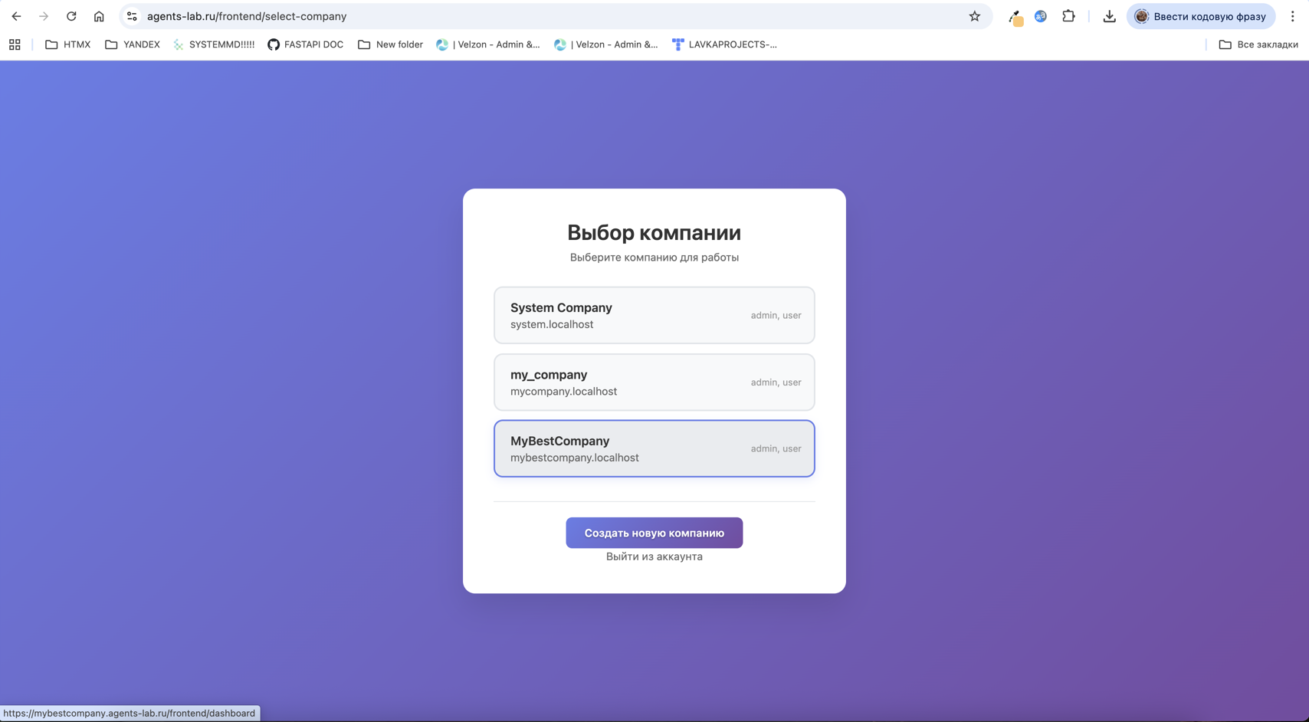This screenshot has width=1309, height=722.
Task: Open the Extensions puzzle icon
Action: (x=1068, y=15)
